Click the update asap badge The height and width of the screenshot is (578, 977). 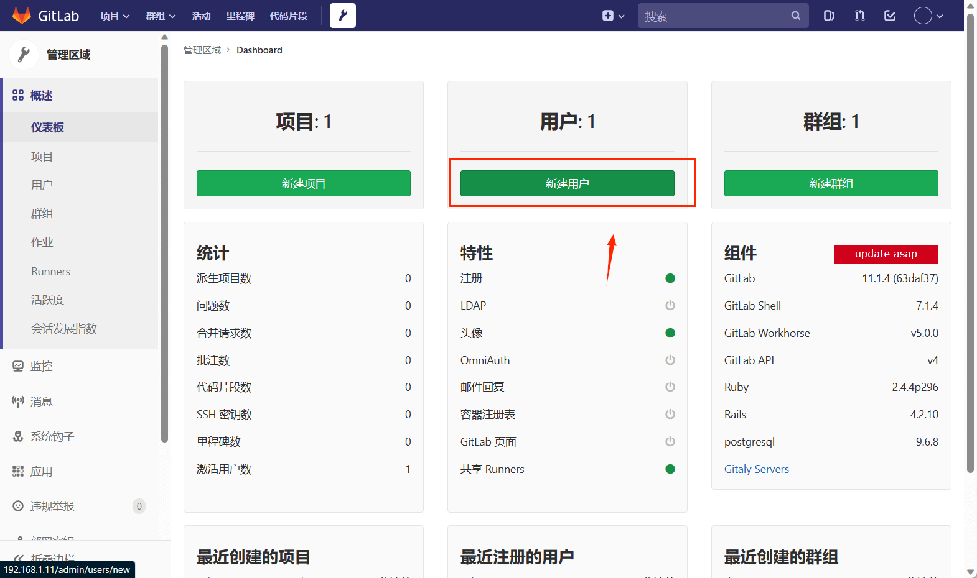click(x=886, y=254)
